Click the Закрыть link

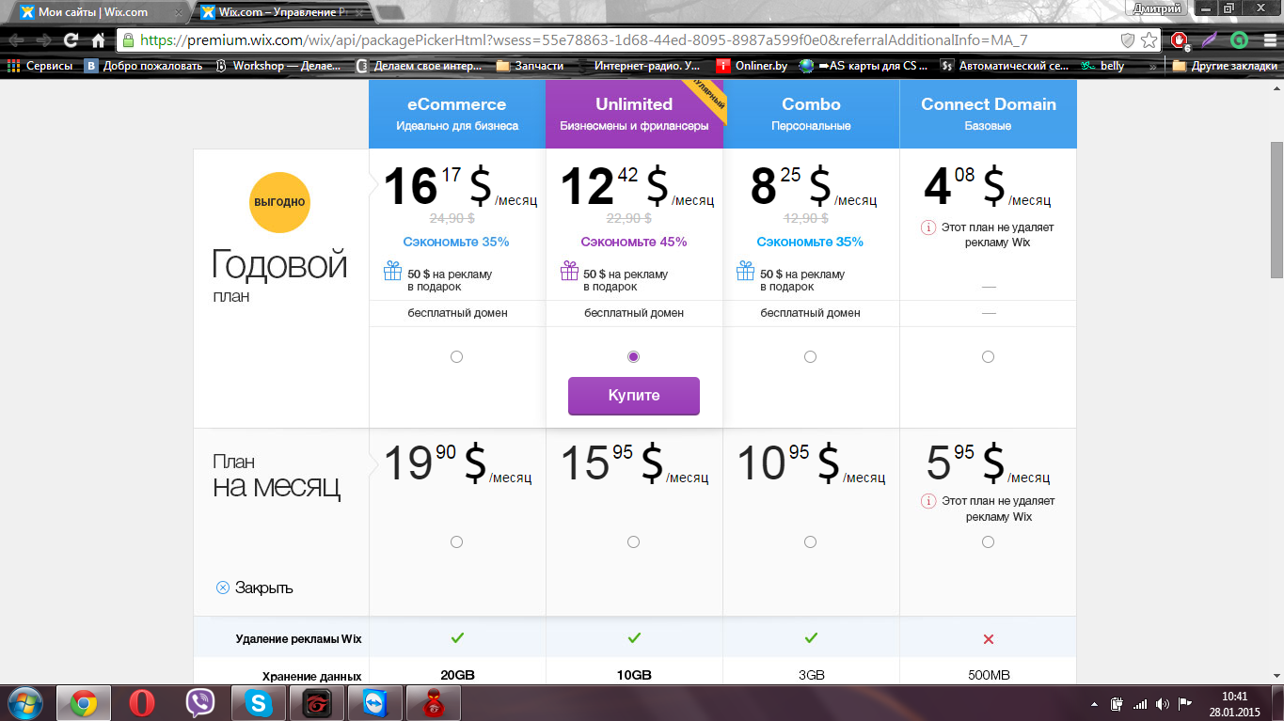pyautogui.click(x=255, y=588)
